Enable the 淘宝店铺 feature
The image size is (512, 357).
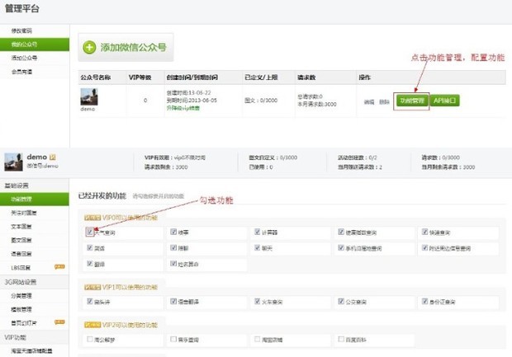point(258,339)
